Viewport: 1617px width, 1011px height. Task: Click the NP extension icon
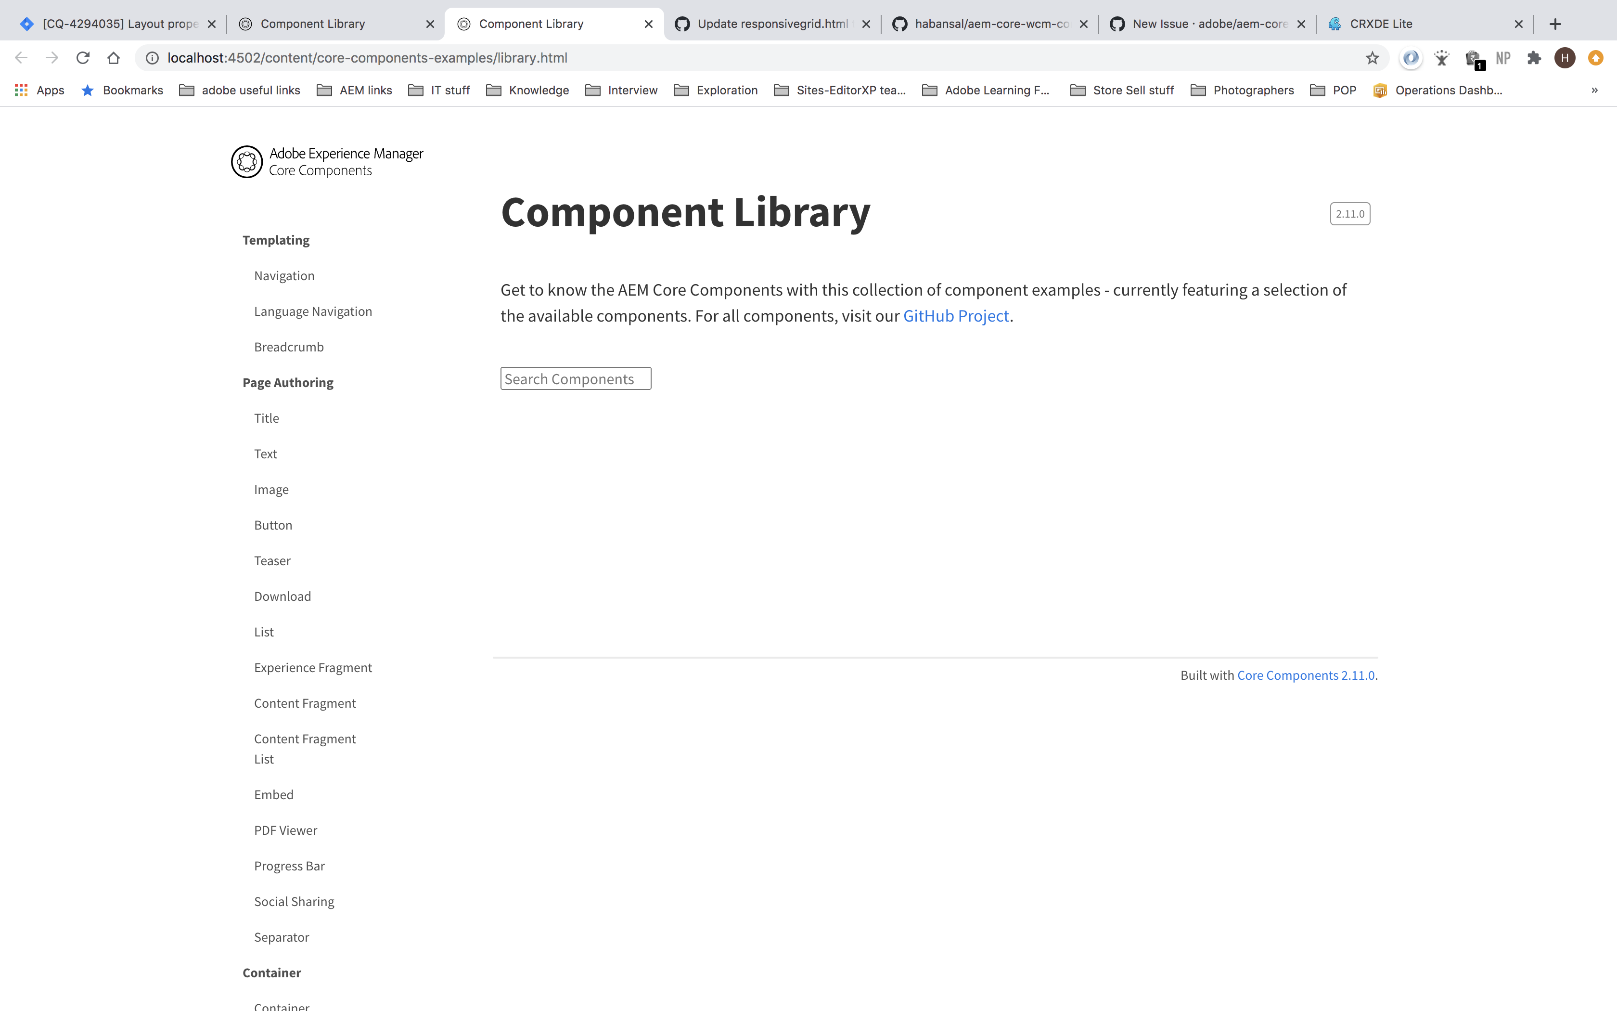point(1503,58)
